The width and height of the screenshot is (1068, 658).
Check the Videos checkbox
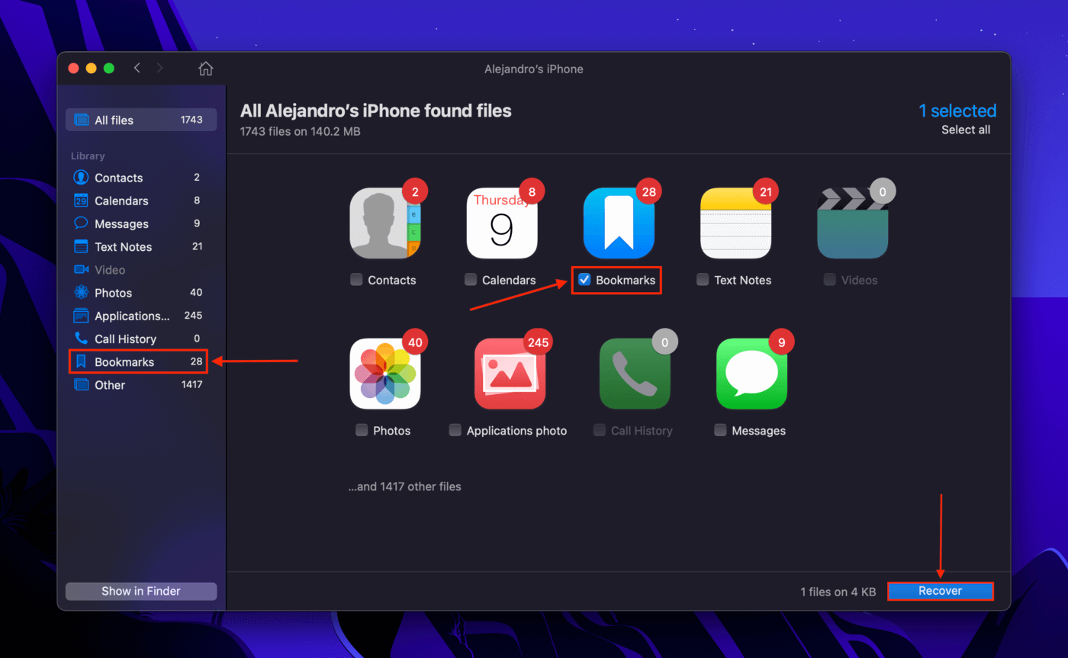[829, 280]
